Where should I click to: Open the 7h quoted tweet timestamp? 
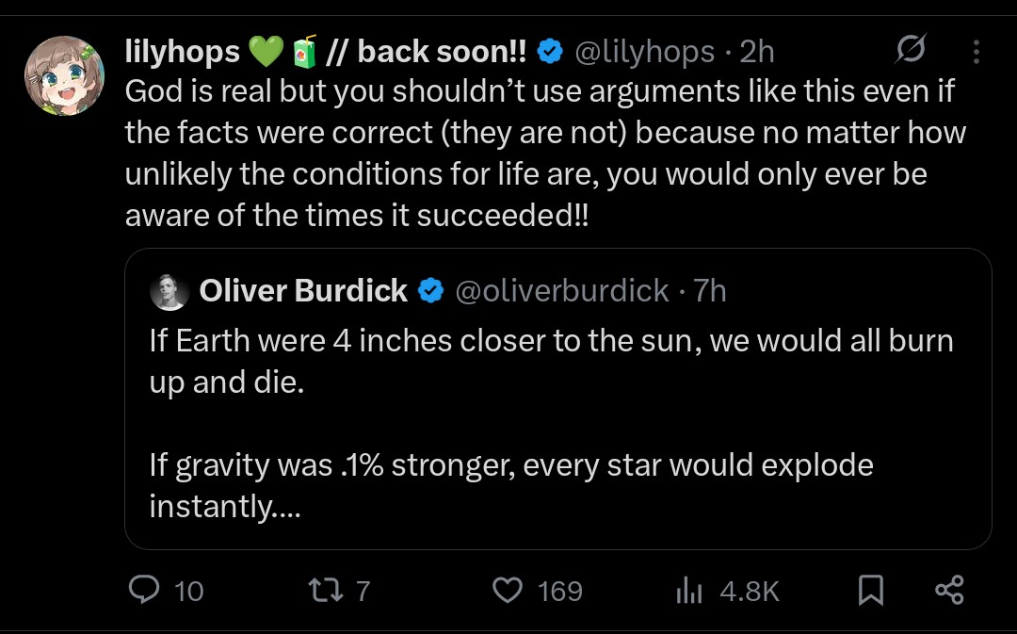point(710,290)
